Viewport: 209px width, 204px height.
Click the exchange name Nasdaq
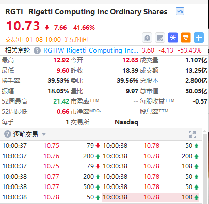click(x=126, y=122)
